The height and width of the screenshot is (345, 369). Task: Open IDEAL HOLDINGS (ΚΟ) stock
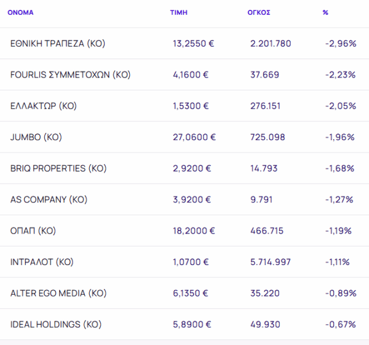56,324
